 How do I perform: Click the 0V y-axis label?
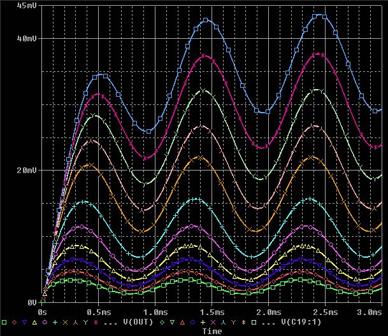click(x=32, y=302)
